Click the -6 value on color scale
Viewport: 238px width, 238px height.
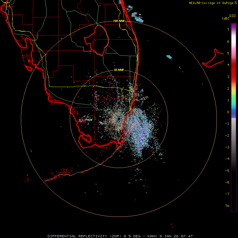227,182
